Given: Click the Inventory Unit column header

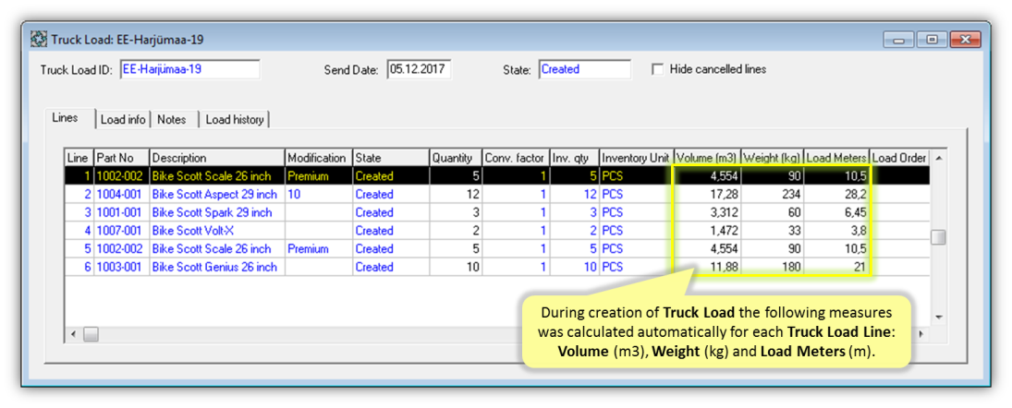Looking at the screenshot, I should tap(637, 158).
